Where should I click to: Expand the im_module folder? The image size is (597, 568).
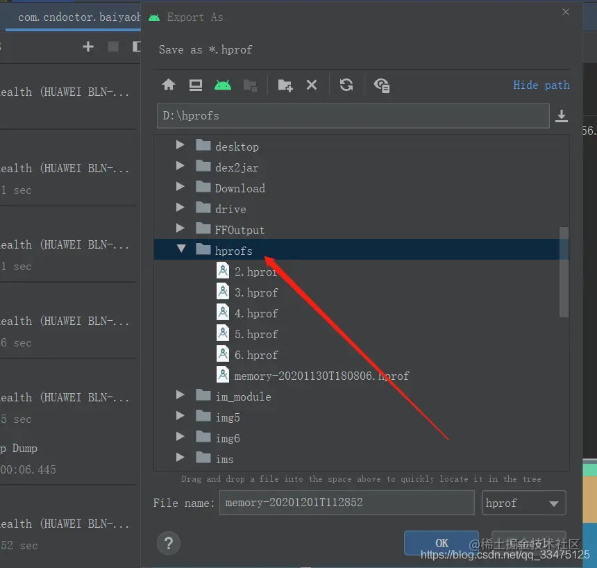[180, 395]
